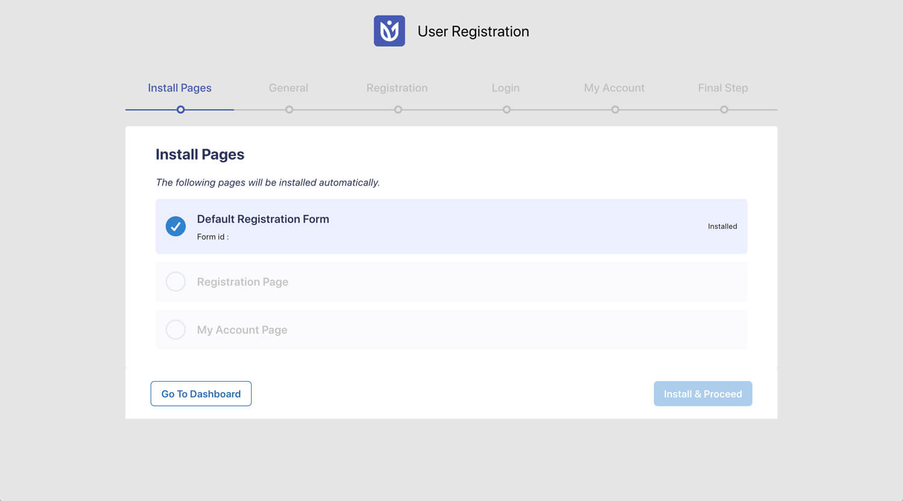This screenshot has width=903, height=501.
Task: Click the Go To Dashboard button
Action: [x=201, y=394]
